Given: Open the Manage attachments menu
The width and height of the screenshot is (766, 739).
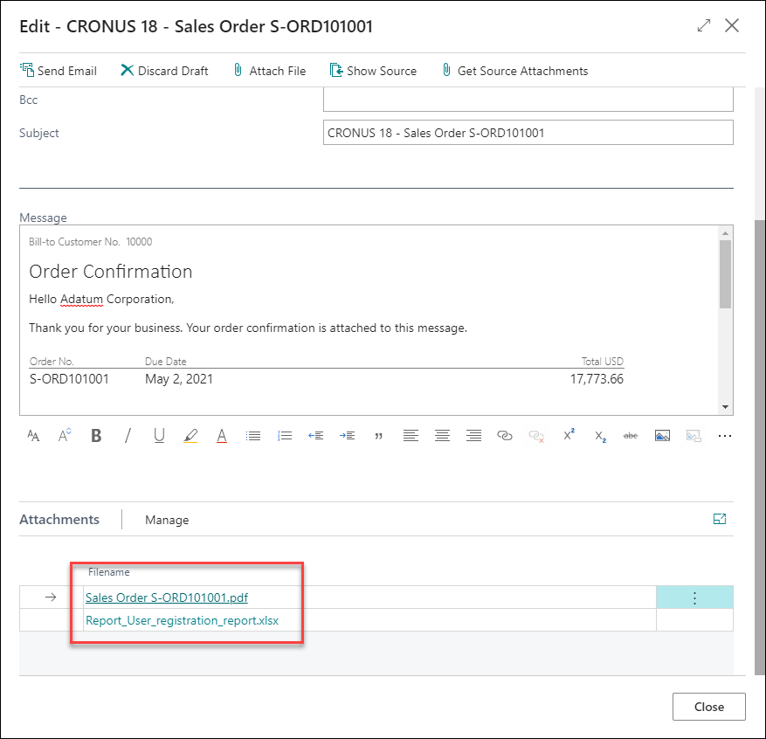Looking at the screenshot, I should tap(167, 520).
